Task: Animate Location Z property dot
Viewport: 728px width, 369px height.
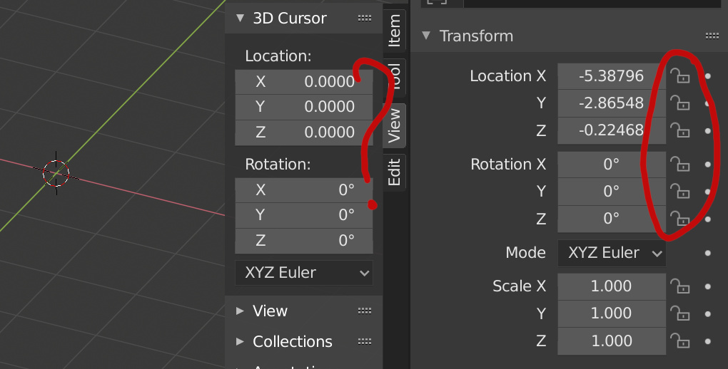Action: click(x=707, y=131)
